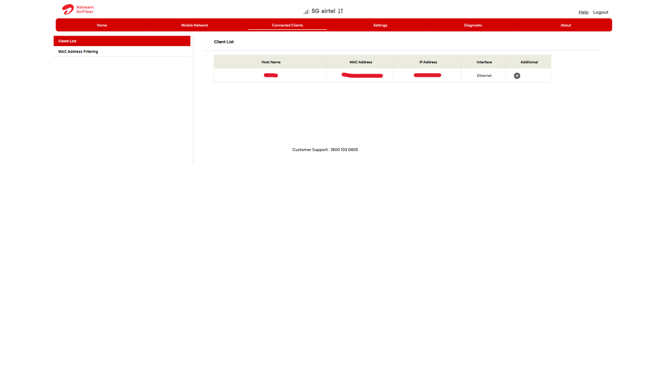Click the Host Name column header
This screenshot has width=670, height=376.
pyautogui.click(x=271, y=62)
